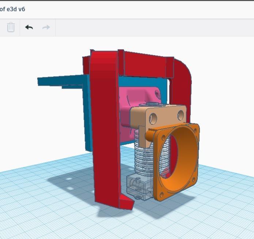Edit the design title 'of e3d v6'
The height and width of the screenshot is (239, 254).
[x=12, y=9]
